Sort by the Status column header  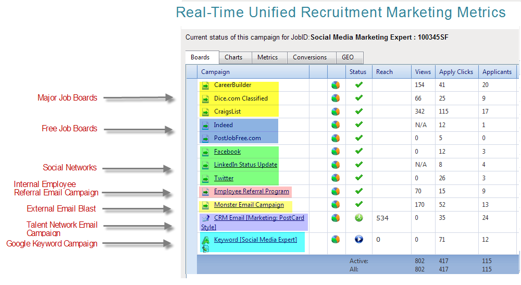[x=358, y=72]
